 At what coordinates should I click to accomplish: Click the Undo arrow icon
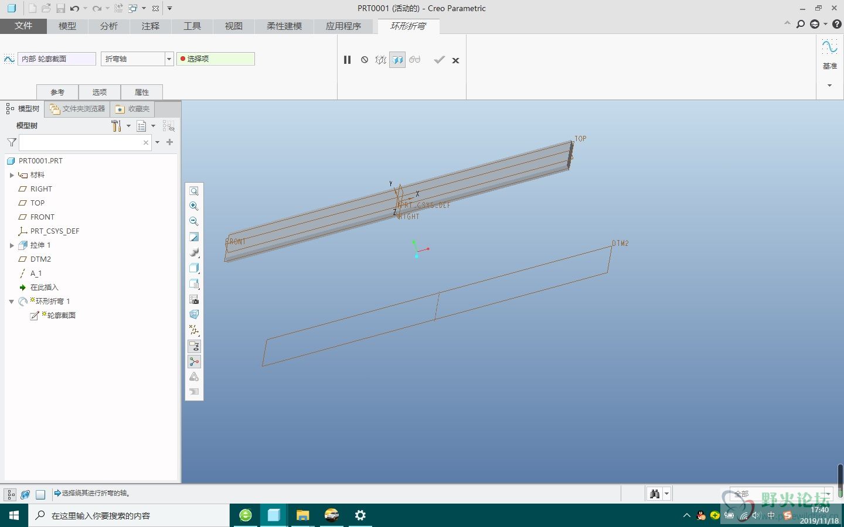point(74,8)
